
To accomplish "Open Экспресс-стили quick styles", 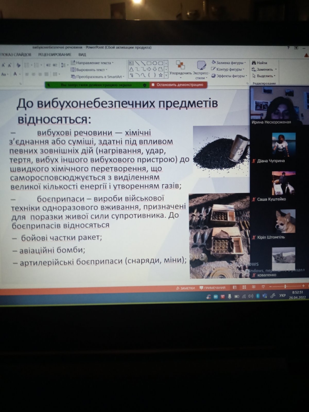I will coord(201,70).
